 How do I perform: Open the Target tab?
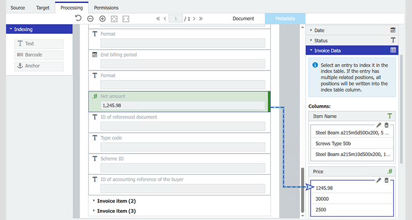click(x=42, y=8)
